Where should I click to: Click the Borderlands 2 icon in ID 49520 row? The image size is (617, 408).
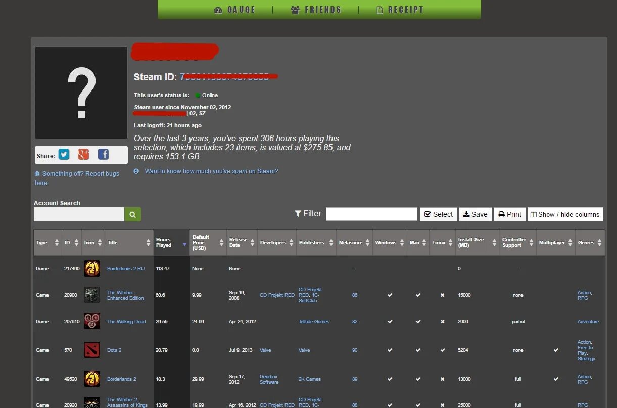(91, 379)
